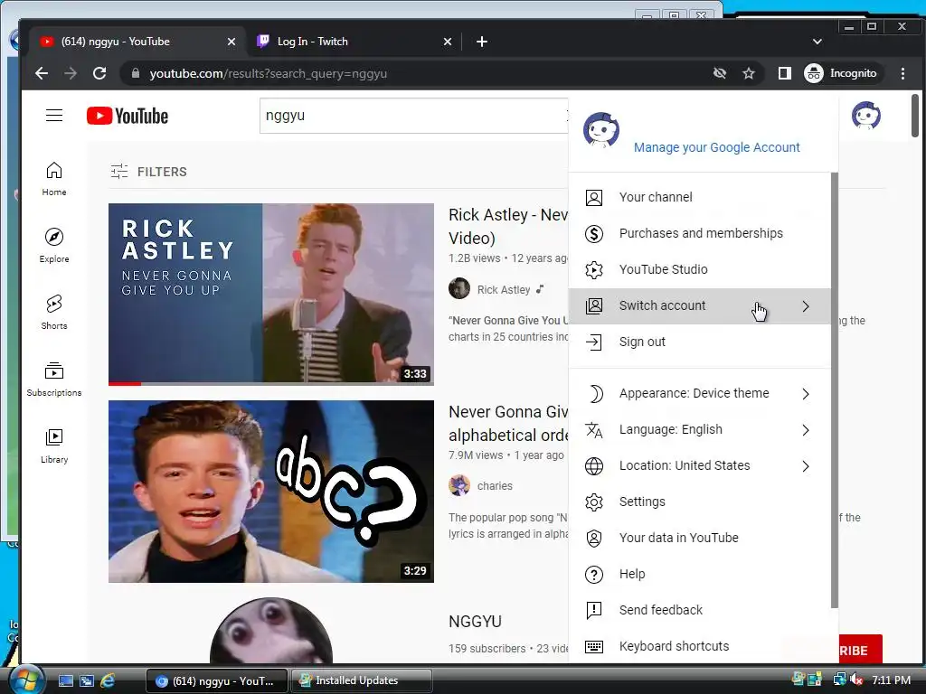
Task: Toggle the browser side panel icon
Action: coord(784,73)
